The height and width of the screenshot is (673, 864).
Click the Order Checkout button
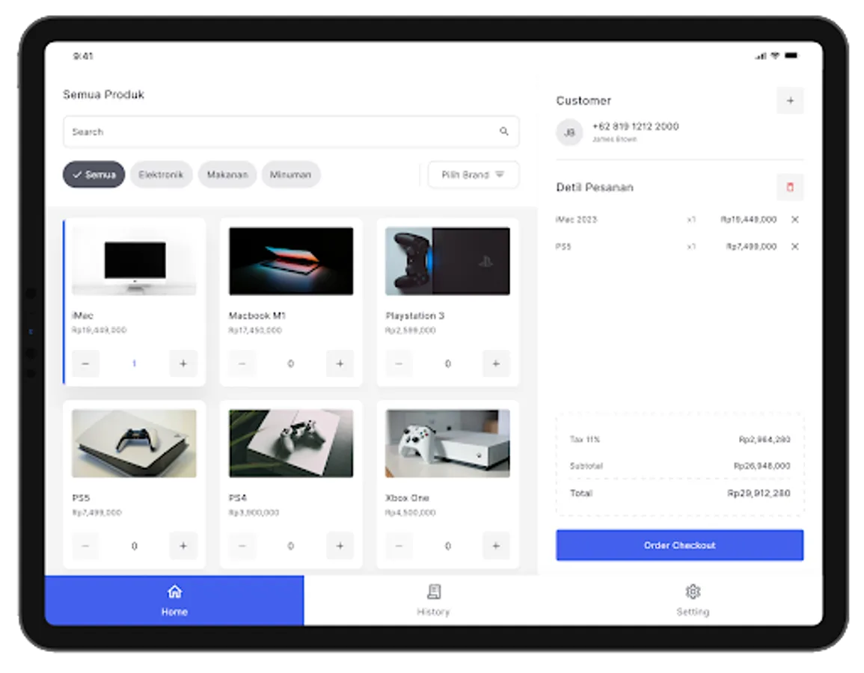pos(679,545)
